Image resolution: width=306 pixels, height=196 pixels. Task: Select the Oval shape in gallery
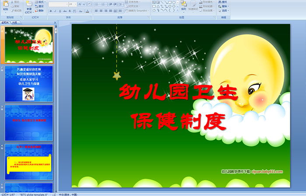coord(174,2)
